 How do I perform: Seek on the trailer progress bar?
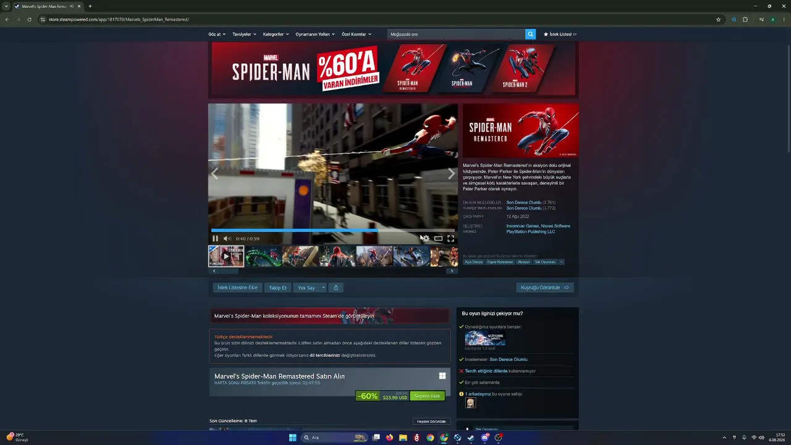(333, 231)
